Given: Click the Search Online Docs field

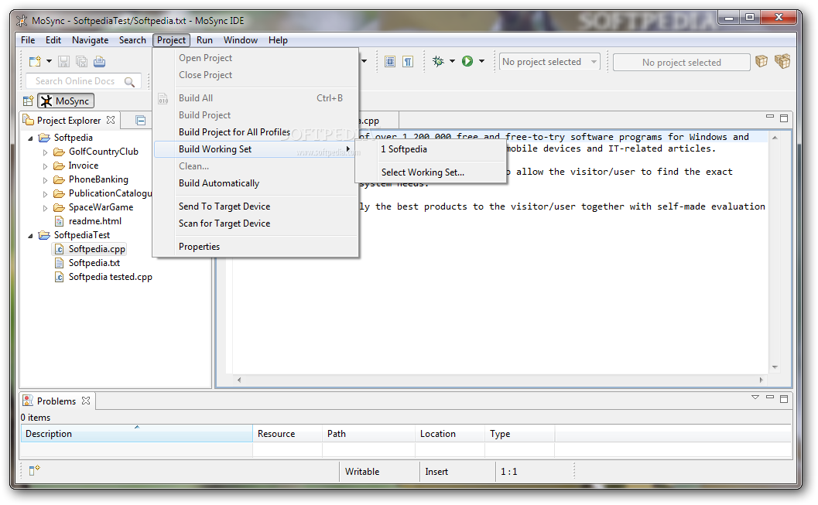Looking at the screenshot, I should click(84, 81).
